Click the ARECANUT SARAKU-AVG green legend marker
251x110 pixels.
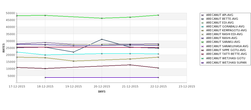[203, 42]
